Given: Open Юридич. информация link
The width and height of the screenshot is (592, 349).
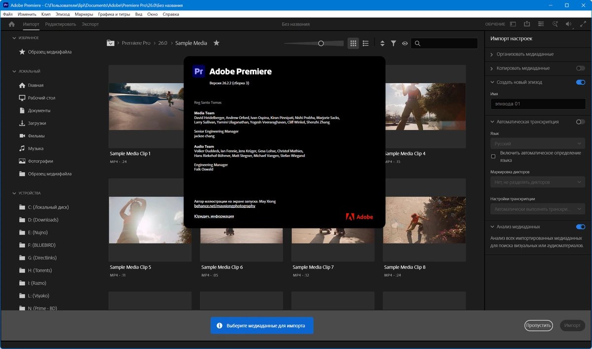Looking at the screenshot, I should 214,216.
